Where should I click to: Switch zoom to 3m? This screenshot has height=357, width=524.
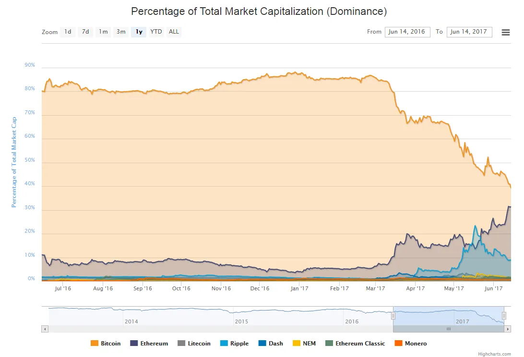tap(121, 32)
